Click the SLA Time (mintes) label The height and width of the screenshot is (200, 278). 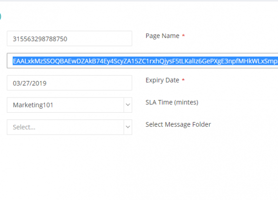[172, 102]
